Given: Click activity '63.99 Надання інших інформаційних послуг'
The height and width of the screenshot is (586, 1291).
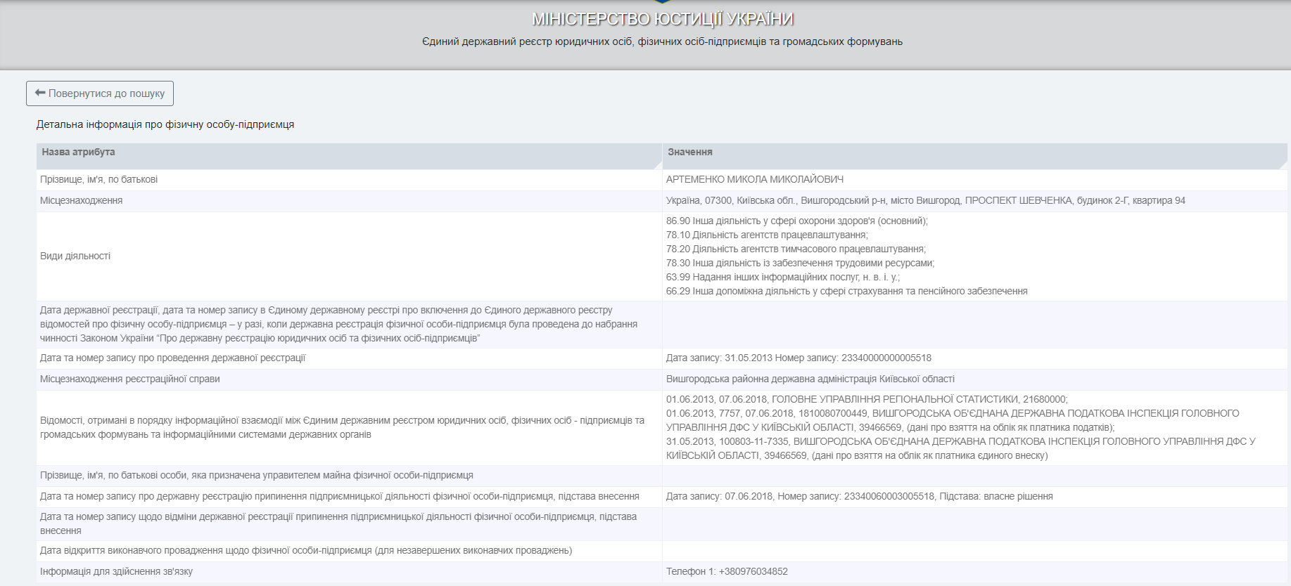Looking at the screenshot, I should (782, 278).
